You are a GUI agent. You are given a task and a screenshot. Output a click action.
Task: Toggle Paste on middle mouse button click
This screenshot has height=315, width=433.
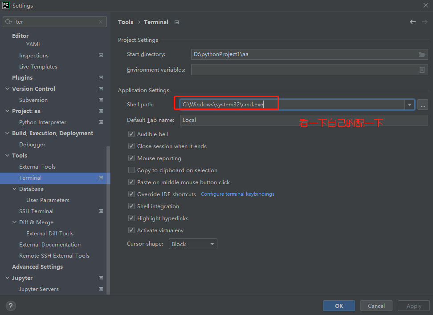point(131,182)
